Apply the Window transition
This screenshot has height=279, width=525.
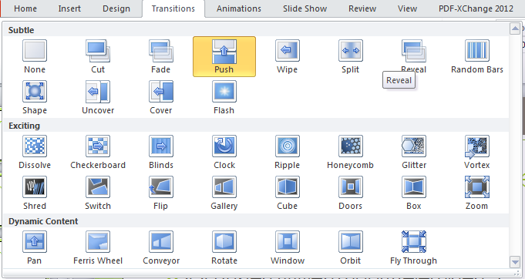(288, 248)
